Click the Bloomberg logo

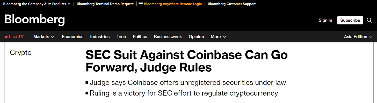coord(34,20)
